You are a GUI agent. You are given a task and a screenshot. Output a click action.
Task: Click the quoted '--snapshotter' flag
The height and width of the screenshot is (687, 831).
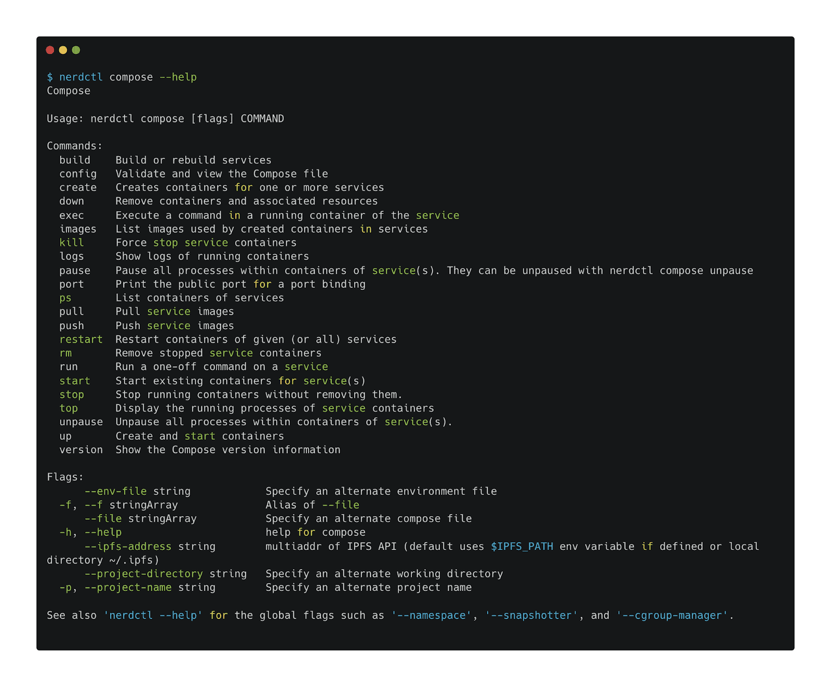coord(531,615)
